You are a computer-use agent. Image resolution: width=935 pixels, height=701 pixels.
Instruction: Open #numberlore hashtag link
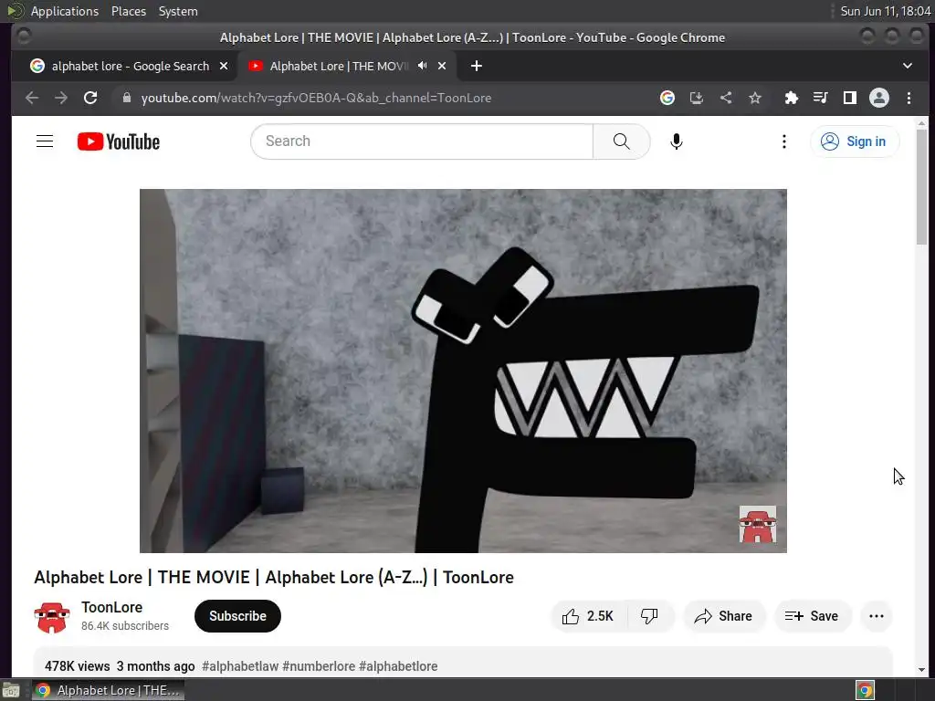(319, 665)
